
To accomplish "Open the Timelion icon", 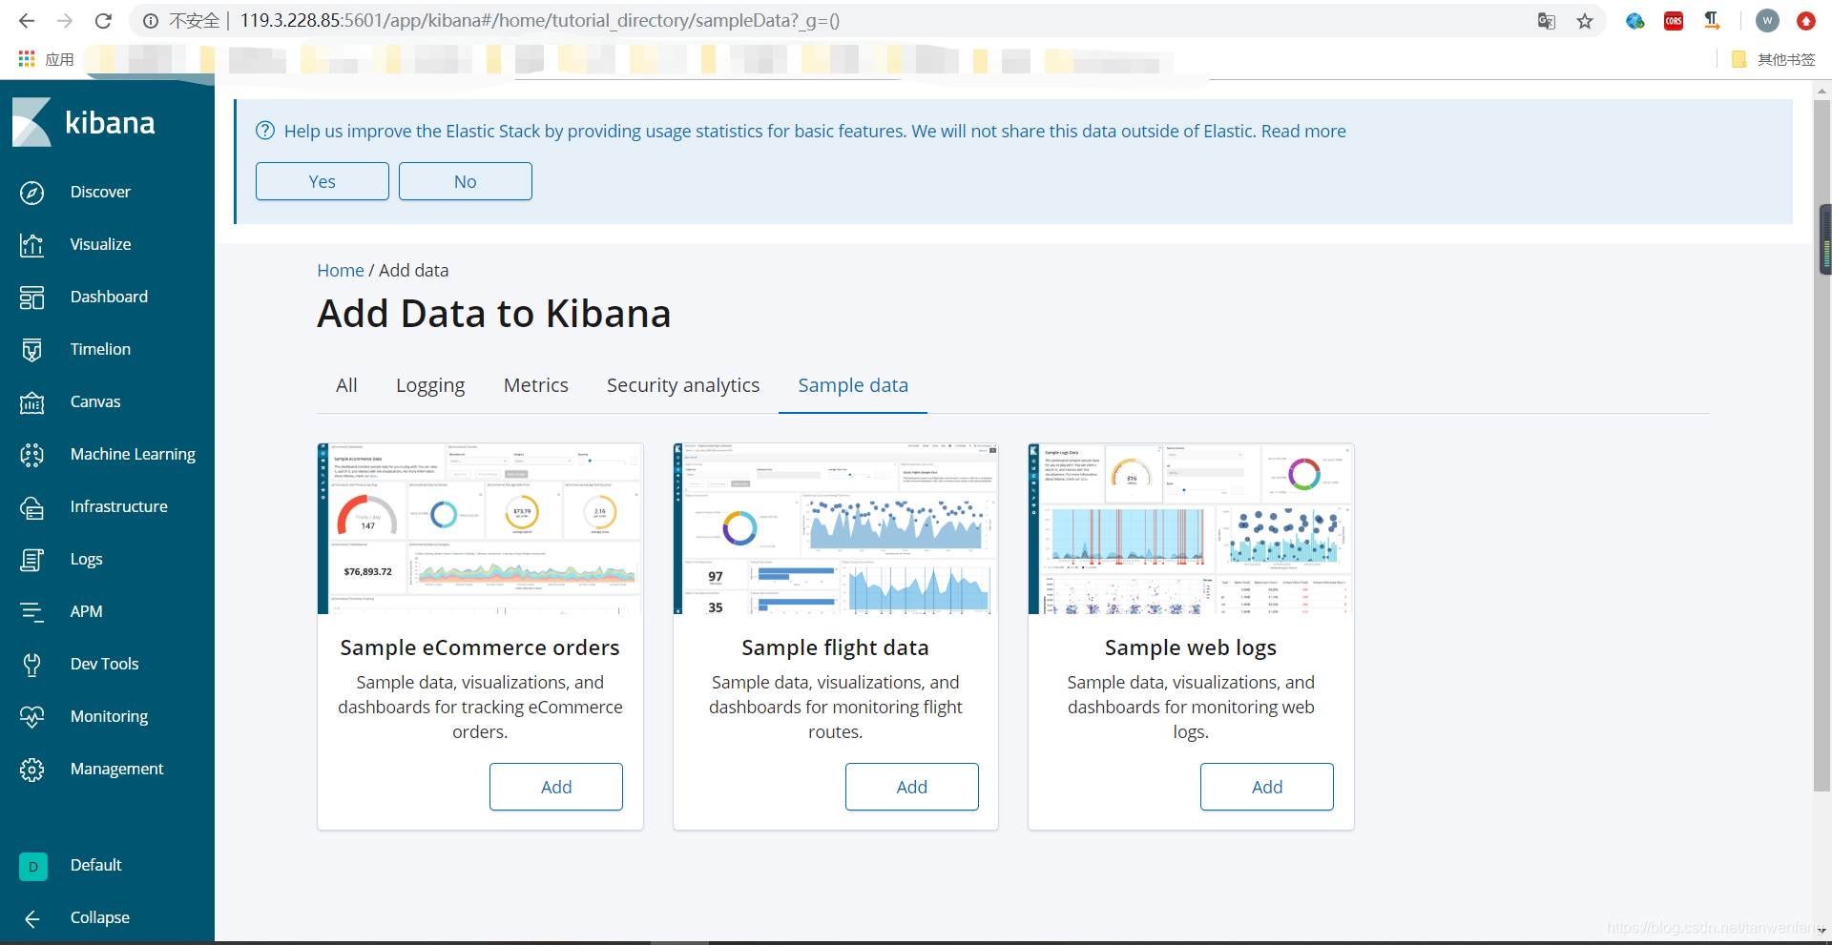I will click(31, 350).
